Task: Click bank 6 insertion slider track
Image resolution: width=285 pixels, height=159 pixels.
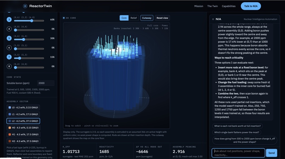Action: (x=29, y=49)
